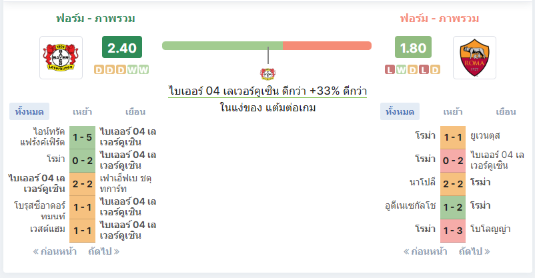
Task: Switch to Roma's เหย้า tab
Action: [x=453, y=111]
